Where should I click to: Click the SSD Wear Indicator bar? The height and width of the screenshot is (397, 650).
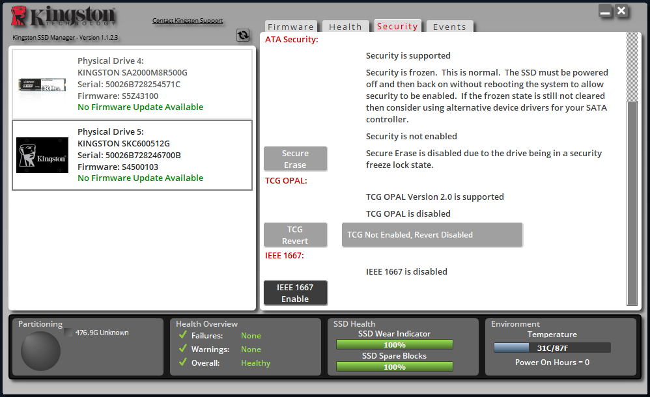coord(394,344)
